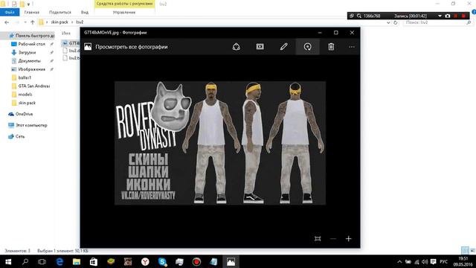Rotate the photo using the rotate icon
Screen dimensions: 476x268
click(x=307, y=47)
